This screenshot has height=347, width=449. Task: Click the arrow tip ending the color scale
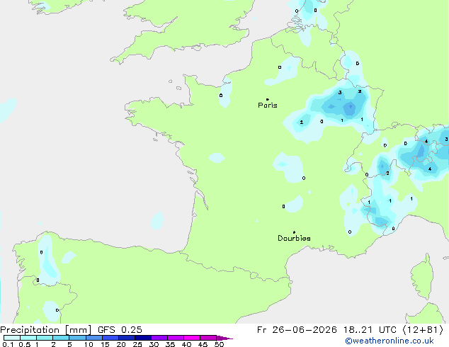224,338
